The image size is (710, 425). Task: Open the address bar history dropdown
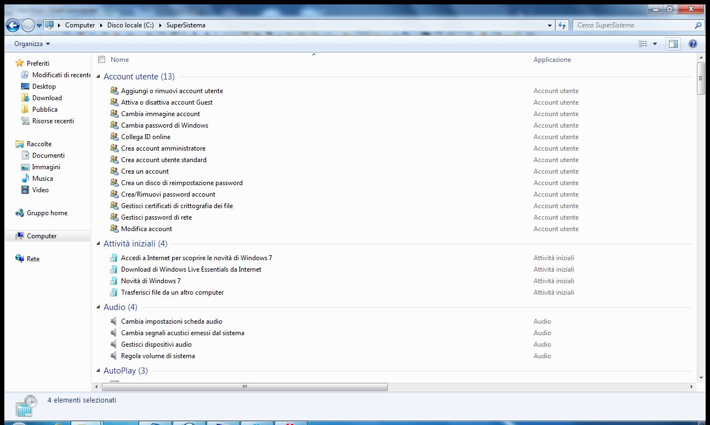pyautogui.click(x=550, y=25)
